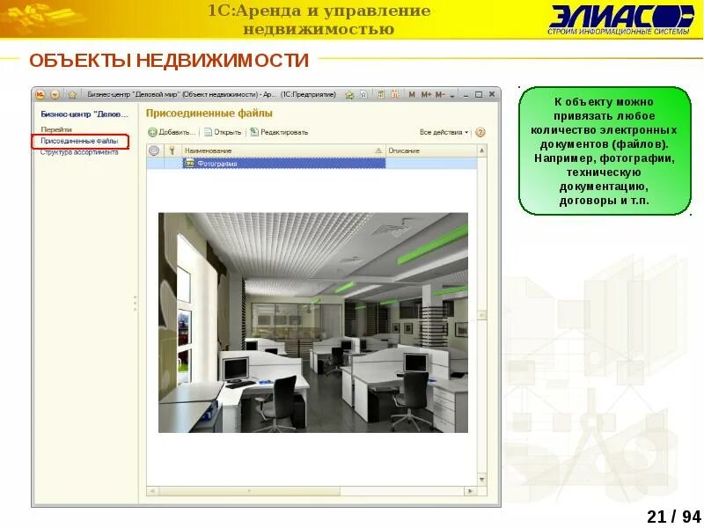Minimize the 1C window
The width and height of the screenshot is (704, 528).
tap(466, 95)
